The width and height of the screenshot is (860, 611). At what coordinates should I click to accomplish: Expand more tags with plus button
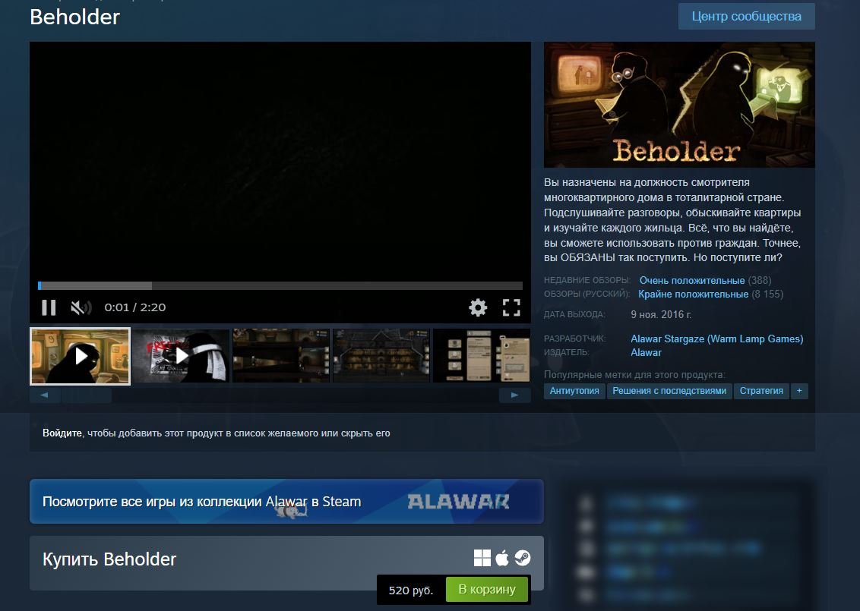799,391
